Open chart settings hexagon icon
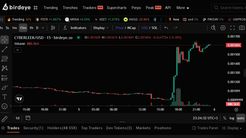Screen dimensions: 246x138 223,28
